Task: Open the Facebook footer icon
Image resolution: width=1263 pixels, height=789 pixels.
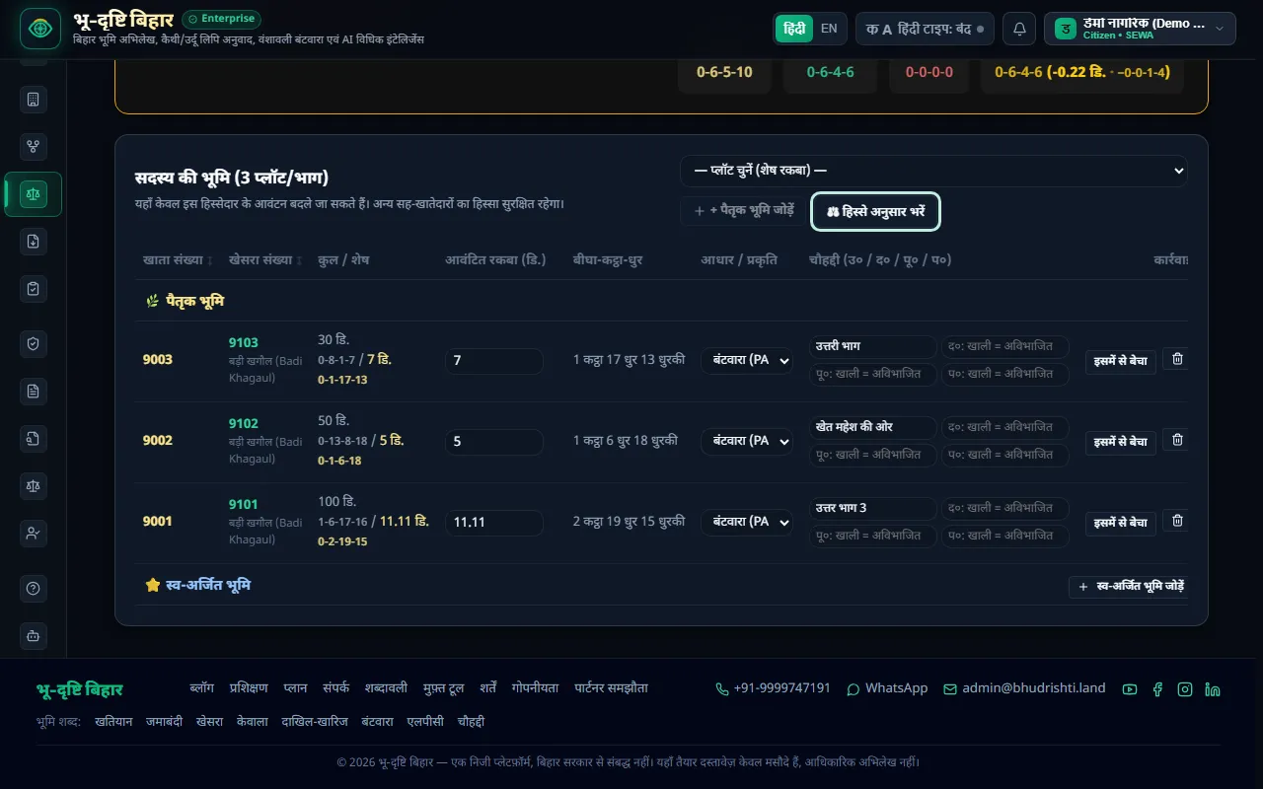Action: (1157, 689)
